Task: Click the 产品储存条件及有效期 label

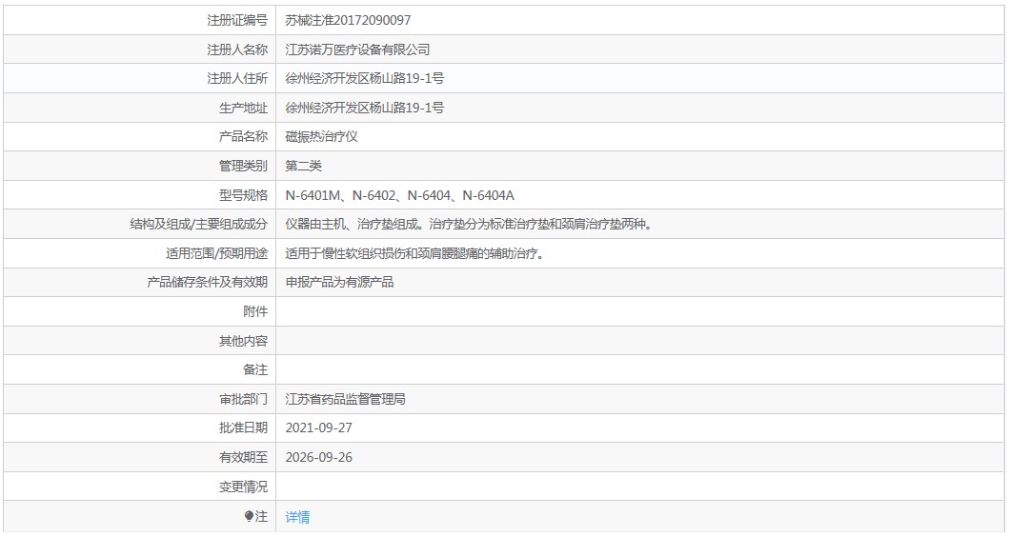Action: click(x=207, y=283)
